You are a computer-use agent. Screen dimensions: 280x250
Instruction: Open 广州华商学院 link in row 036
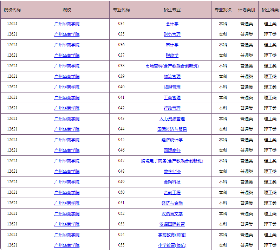pyautogui.click(x=67, y=45)
